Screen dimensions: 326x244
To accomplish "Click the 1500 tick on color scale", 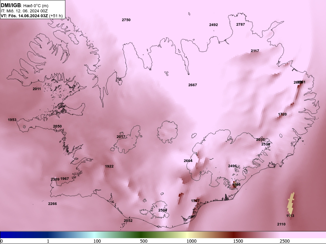I will [238, 241].
